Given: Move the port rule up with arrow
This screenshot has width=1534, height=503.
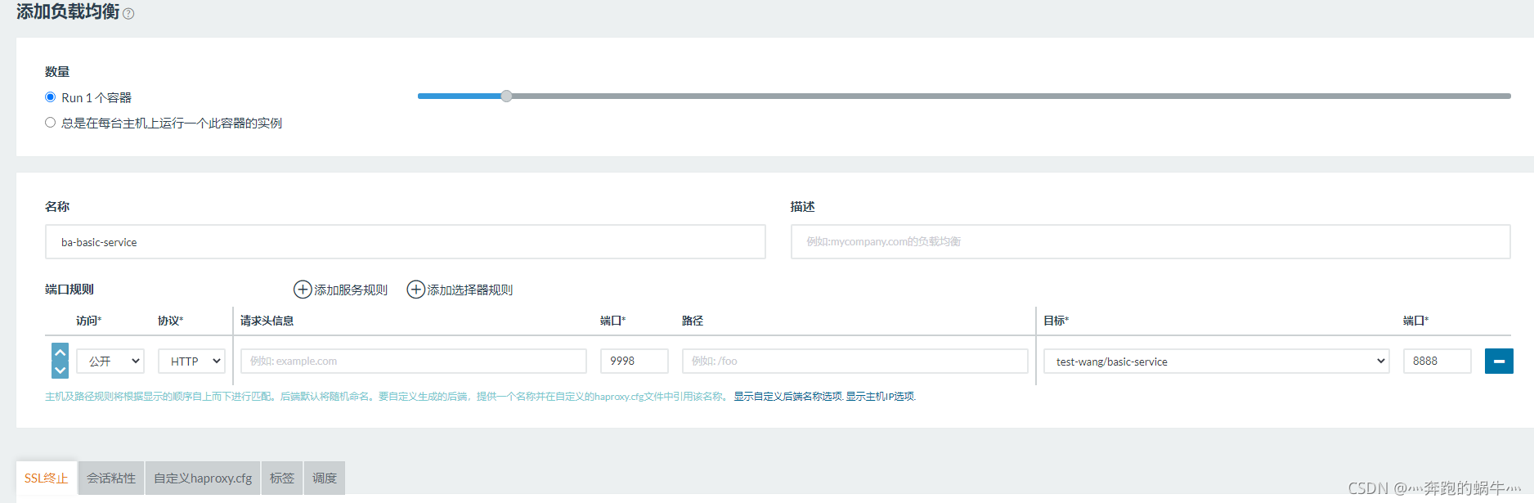Looking at the screenshot, I should tap(60, 352).
